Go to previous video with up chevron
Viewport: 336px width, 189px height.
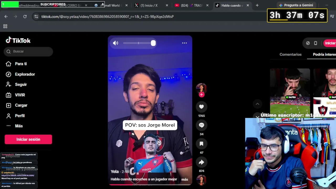257,104
